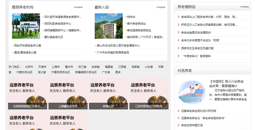Open 泰成逸园养老院地址 link
This screenshot has width=255, height=130.
click(139, 30)
